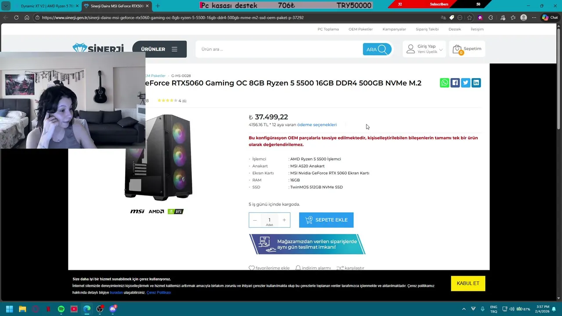Click the G-HS-0028 breadcrumb code
The width and height of the screenshot is (562, 316).
tap(181, 75)
